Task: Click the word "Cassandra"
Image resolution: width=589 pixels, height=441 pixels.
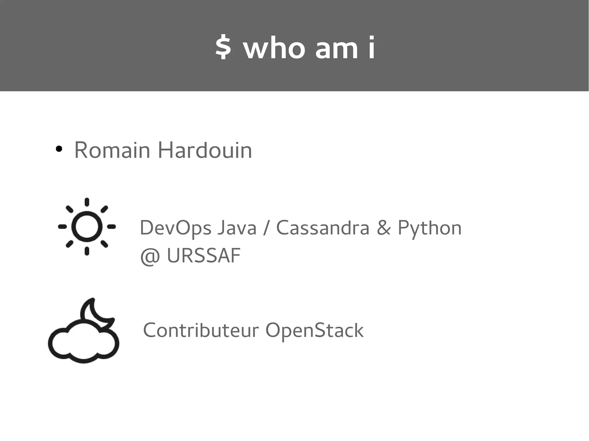Action: click(x=323, y=228)
